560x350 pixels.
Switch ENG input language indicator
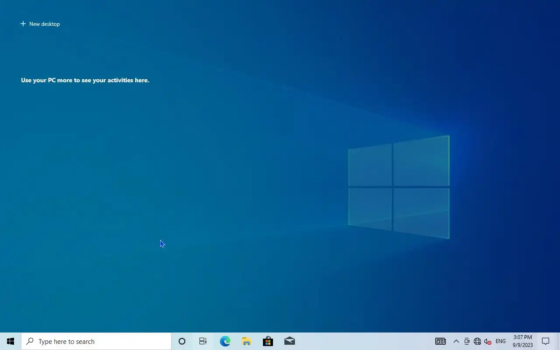500,341
